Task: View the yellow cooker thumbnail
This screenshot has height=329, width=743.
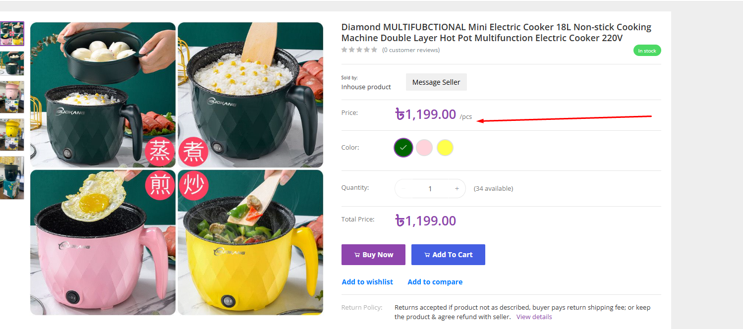Action: click(x=12, y=135)
